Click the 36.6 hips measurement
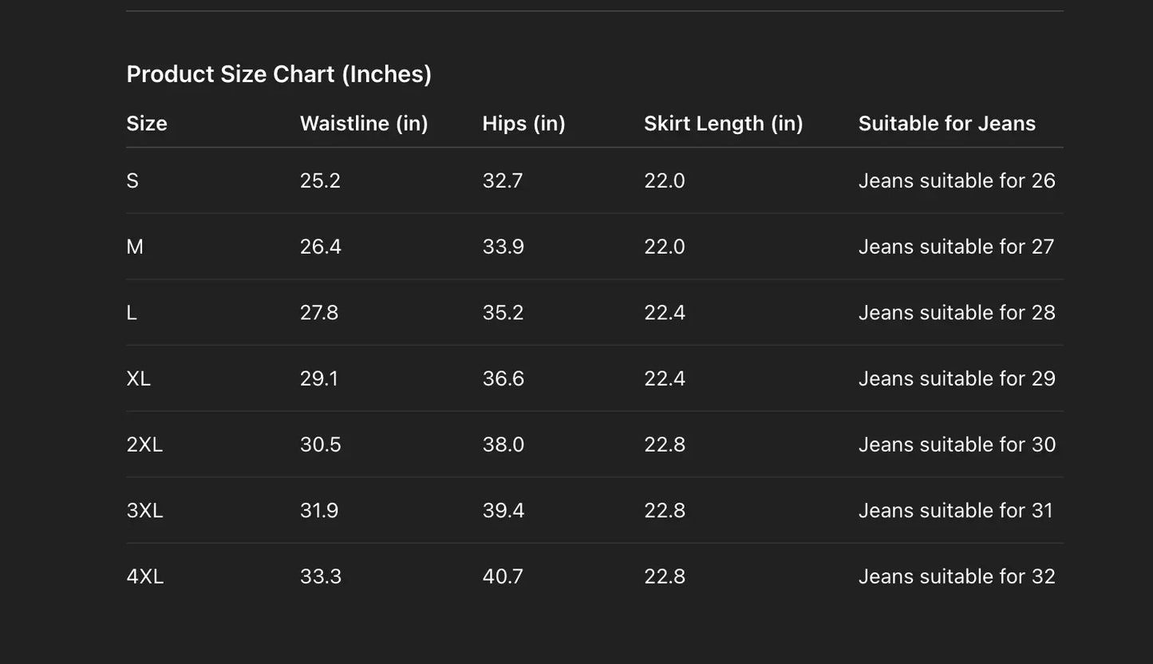This screenshot has height=664, width=1153. (x=503, y=378)
